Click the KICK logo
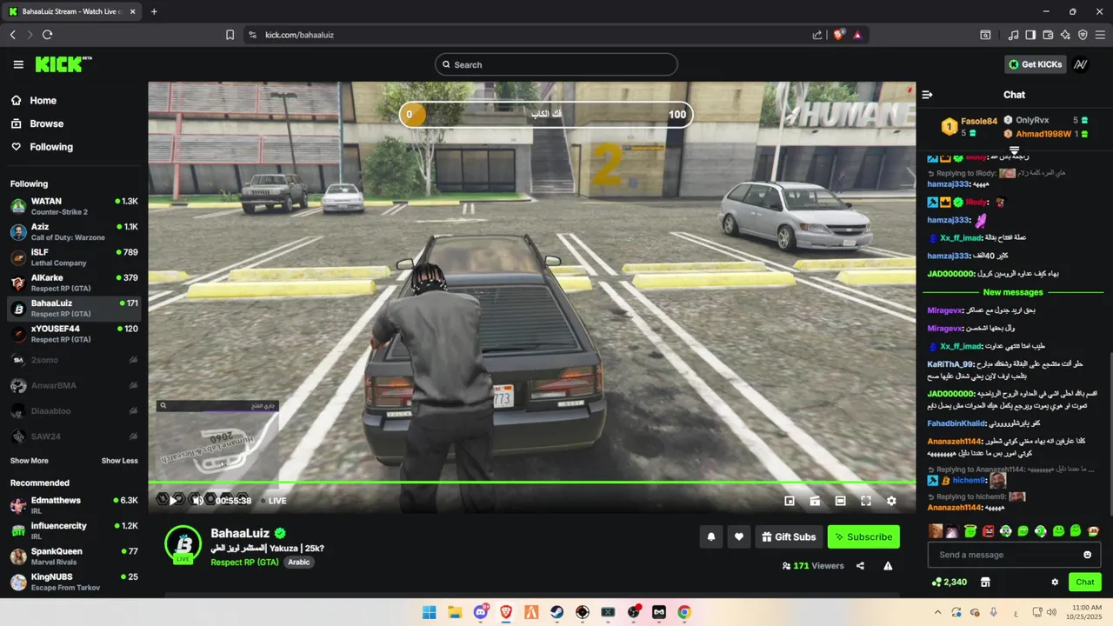Screen dimensions: 1113x626 [63, 64]
